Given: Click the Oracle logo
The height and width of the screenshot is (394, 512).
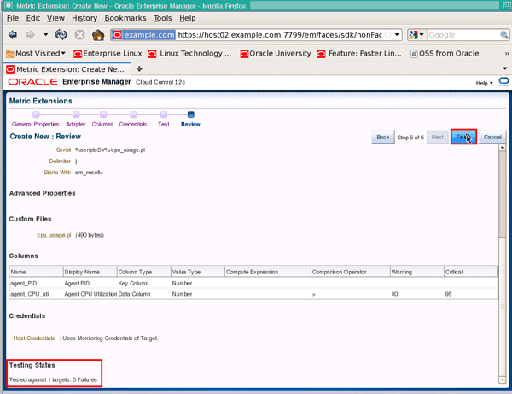Looking at the screenshot, I should [x=33, y=82].
